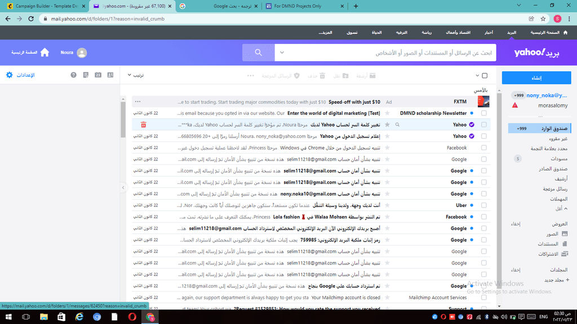Launch Opera from the taskbar
Viewport: 577px width, 324px height.
coord(132,317)
